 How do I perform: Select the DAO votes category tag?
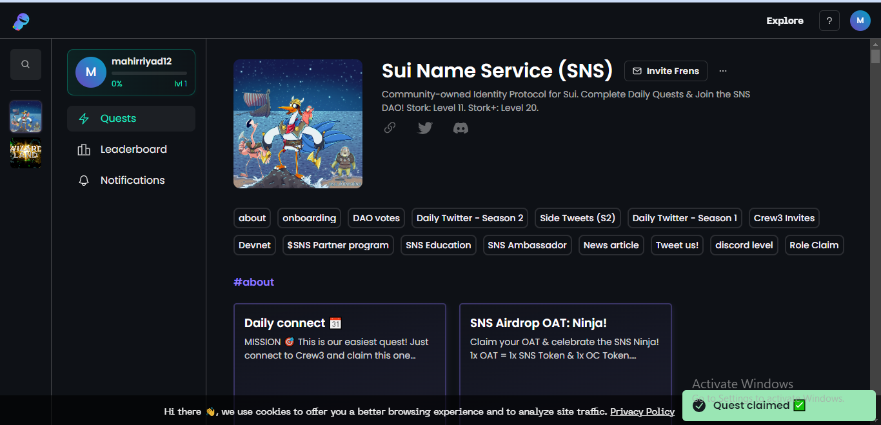[377, 218]
